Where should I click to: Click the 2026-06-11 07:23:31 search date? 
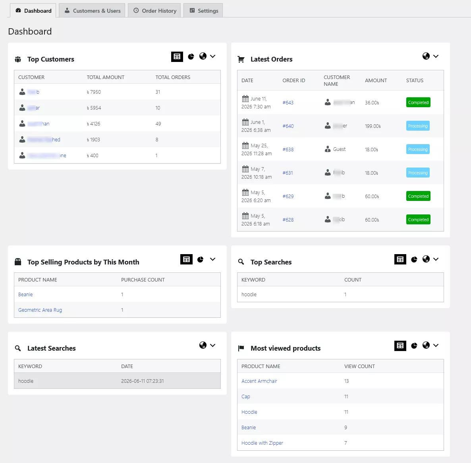click(143, 381)
